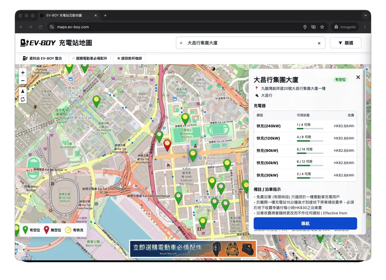The image size is (386, 280).
Task: Click the green marker at 九龍灣 Kowloon Bay label
Action: 193,155
